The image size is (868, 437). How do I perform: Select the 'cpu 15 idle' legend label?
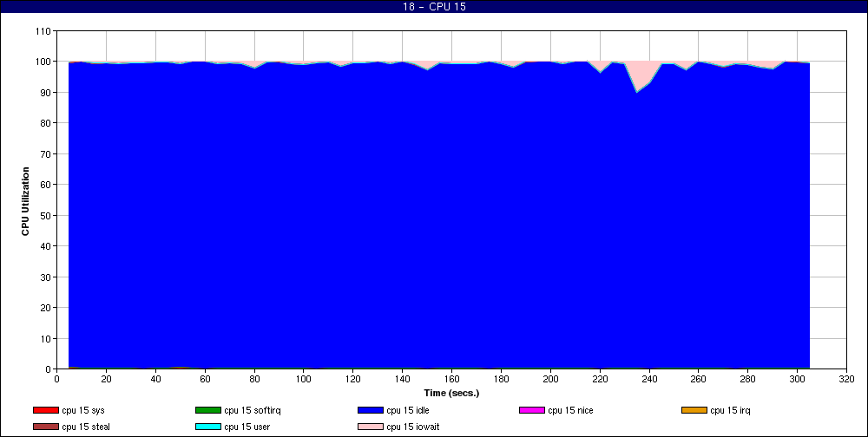pyautogui.click(x=407, y=410)
